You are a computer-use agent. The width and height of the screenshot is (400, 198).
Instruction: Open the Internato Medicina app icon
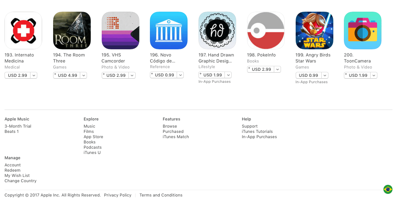[x=23, y=30]
